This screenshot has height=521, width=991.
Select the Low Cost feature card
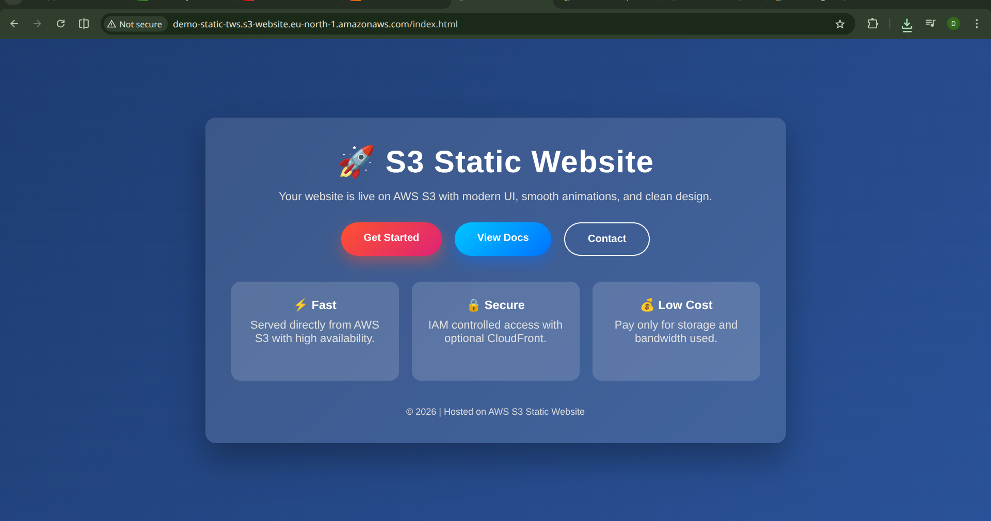pos(676,331)
